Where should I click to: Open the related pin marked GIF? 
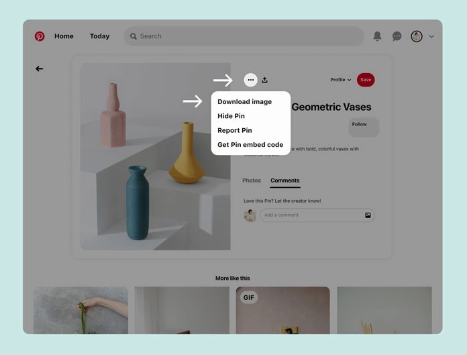(x=282, y=310)
